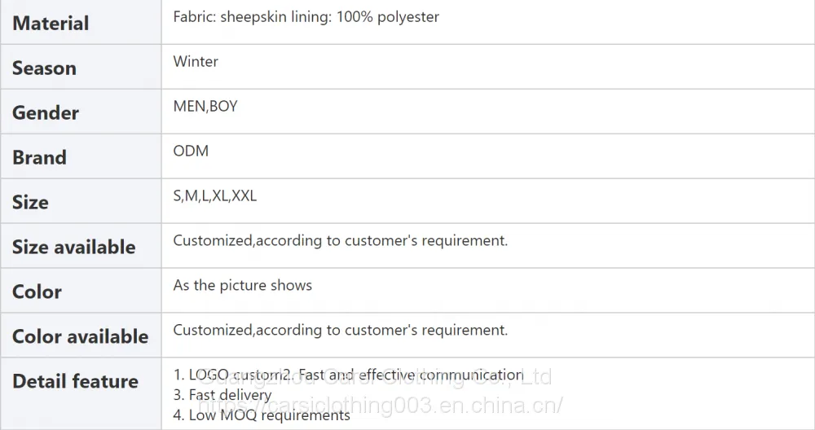Click the Size available label

point(74,247)
